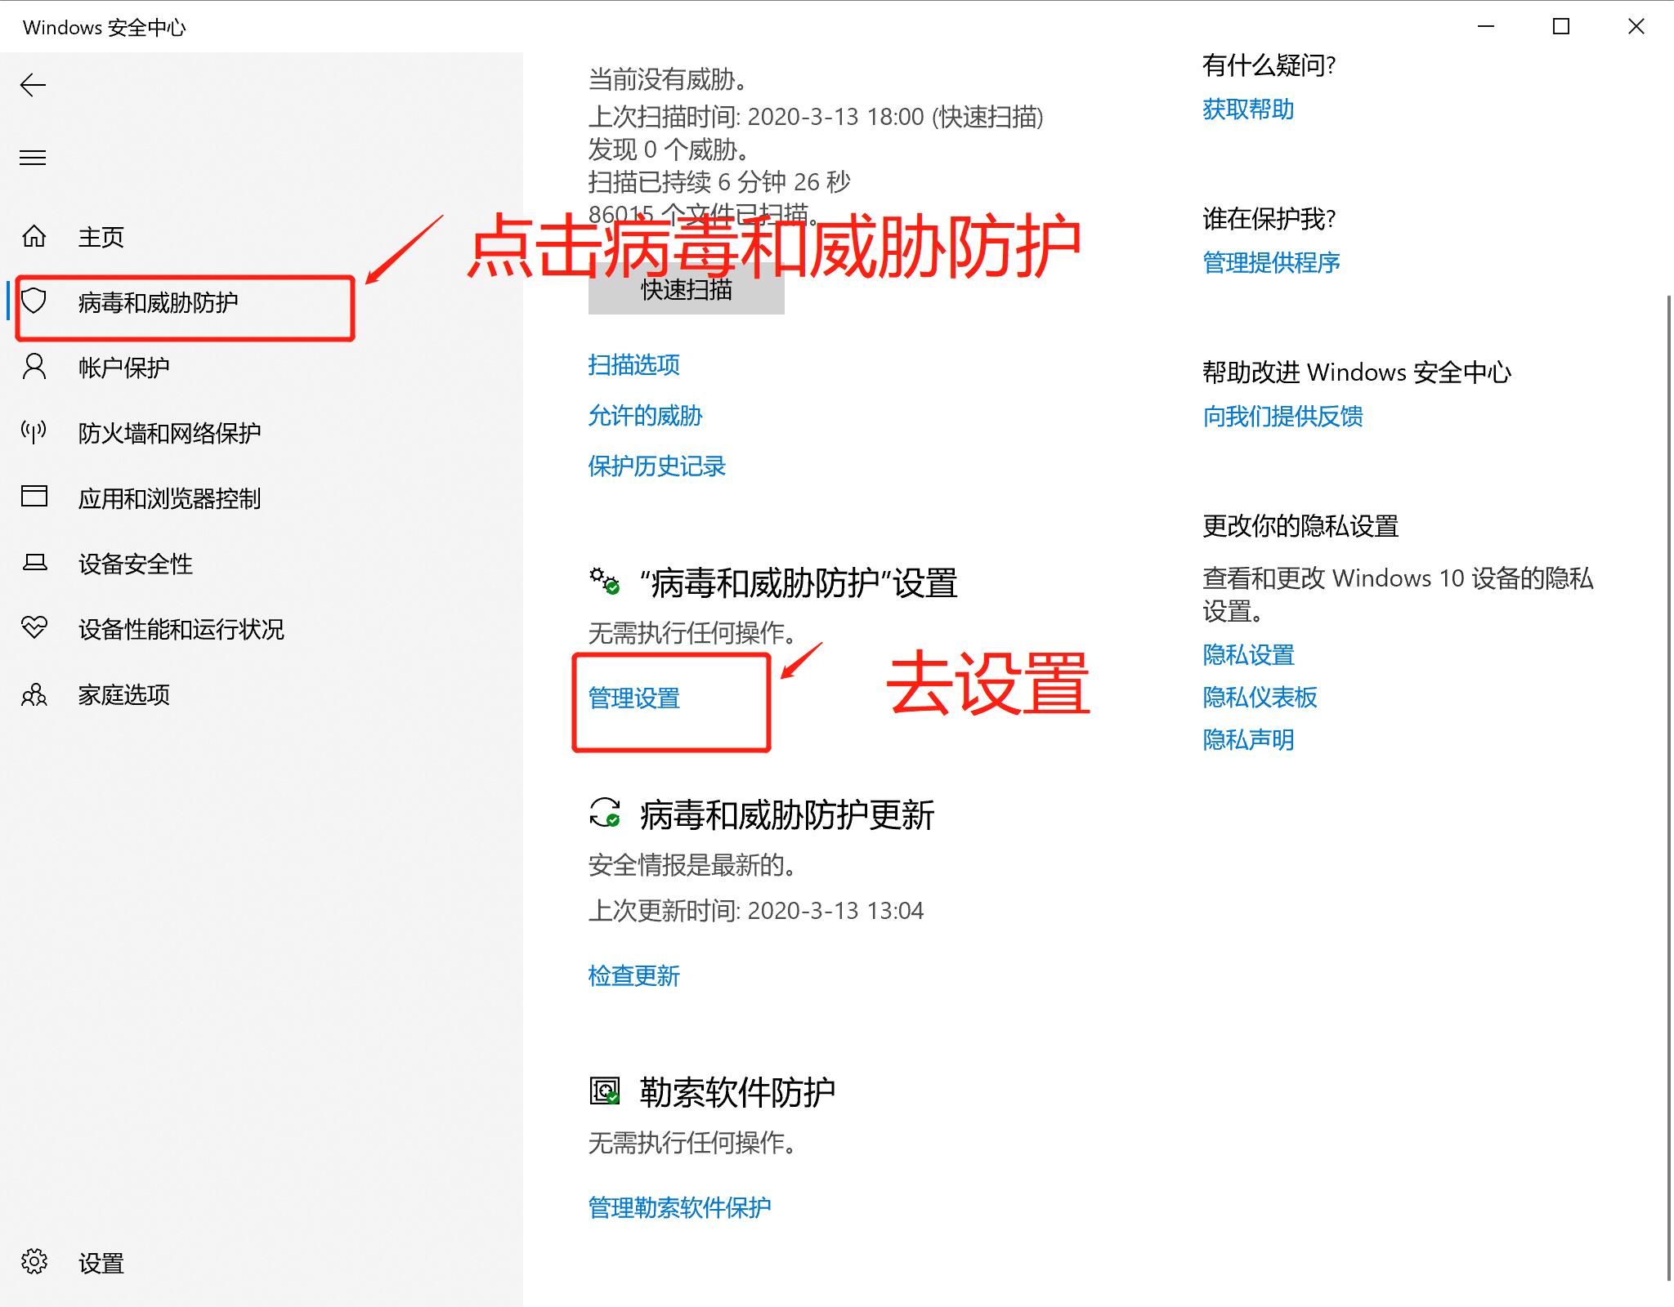This screenshot has height=1307, width=1674.
Task: Start a scan with the 快速扫描 button
Action: coord(686,289)
